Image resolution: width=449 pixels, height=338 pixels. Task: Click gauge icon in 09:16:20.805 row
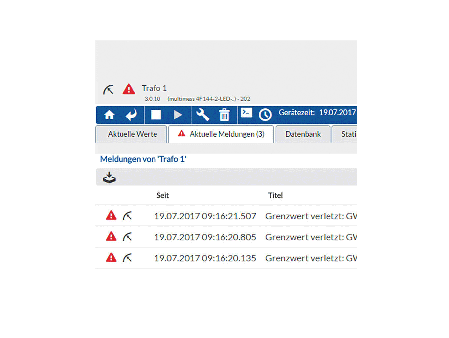tap(127, 237)
